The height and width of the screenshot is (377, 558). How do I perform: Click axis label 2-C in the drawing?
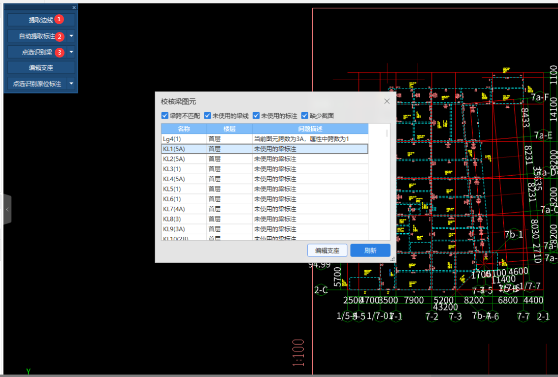point(321,290)
